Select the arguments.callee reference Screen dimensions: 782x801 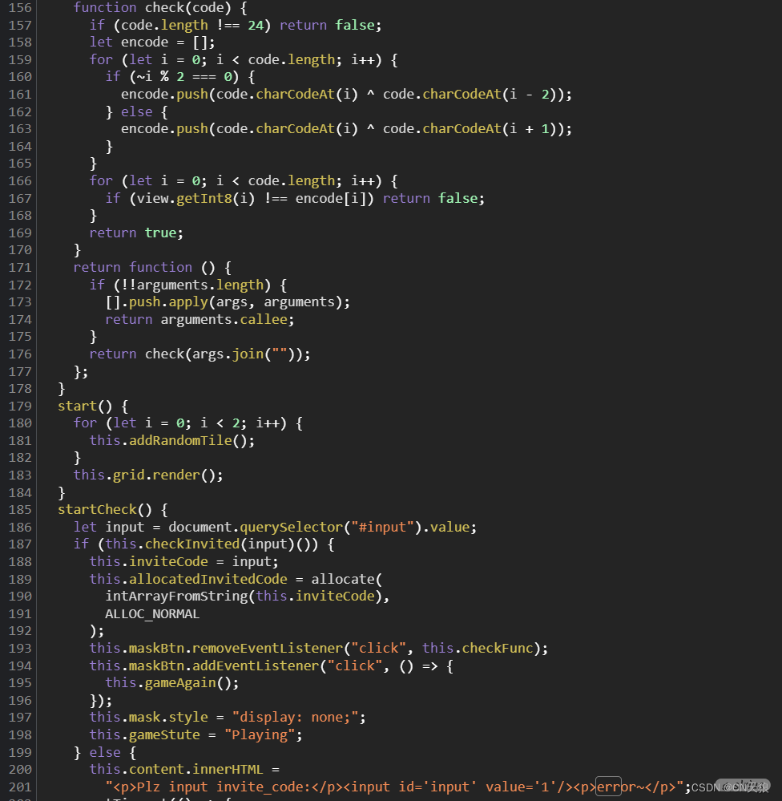(x=228, y=319)
